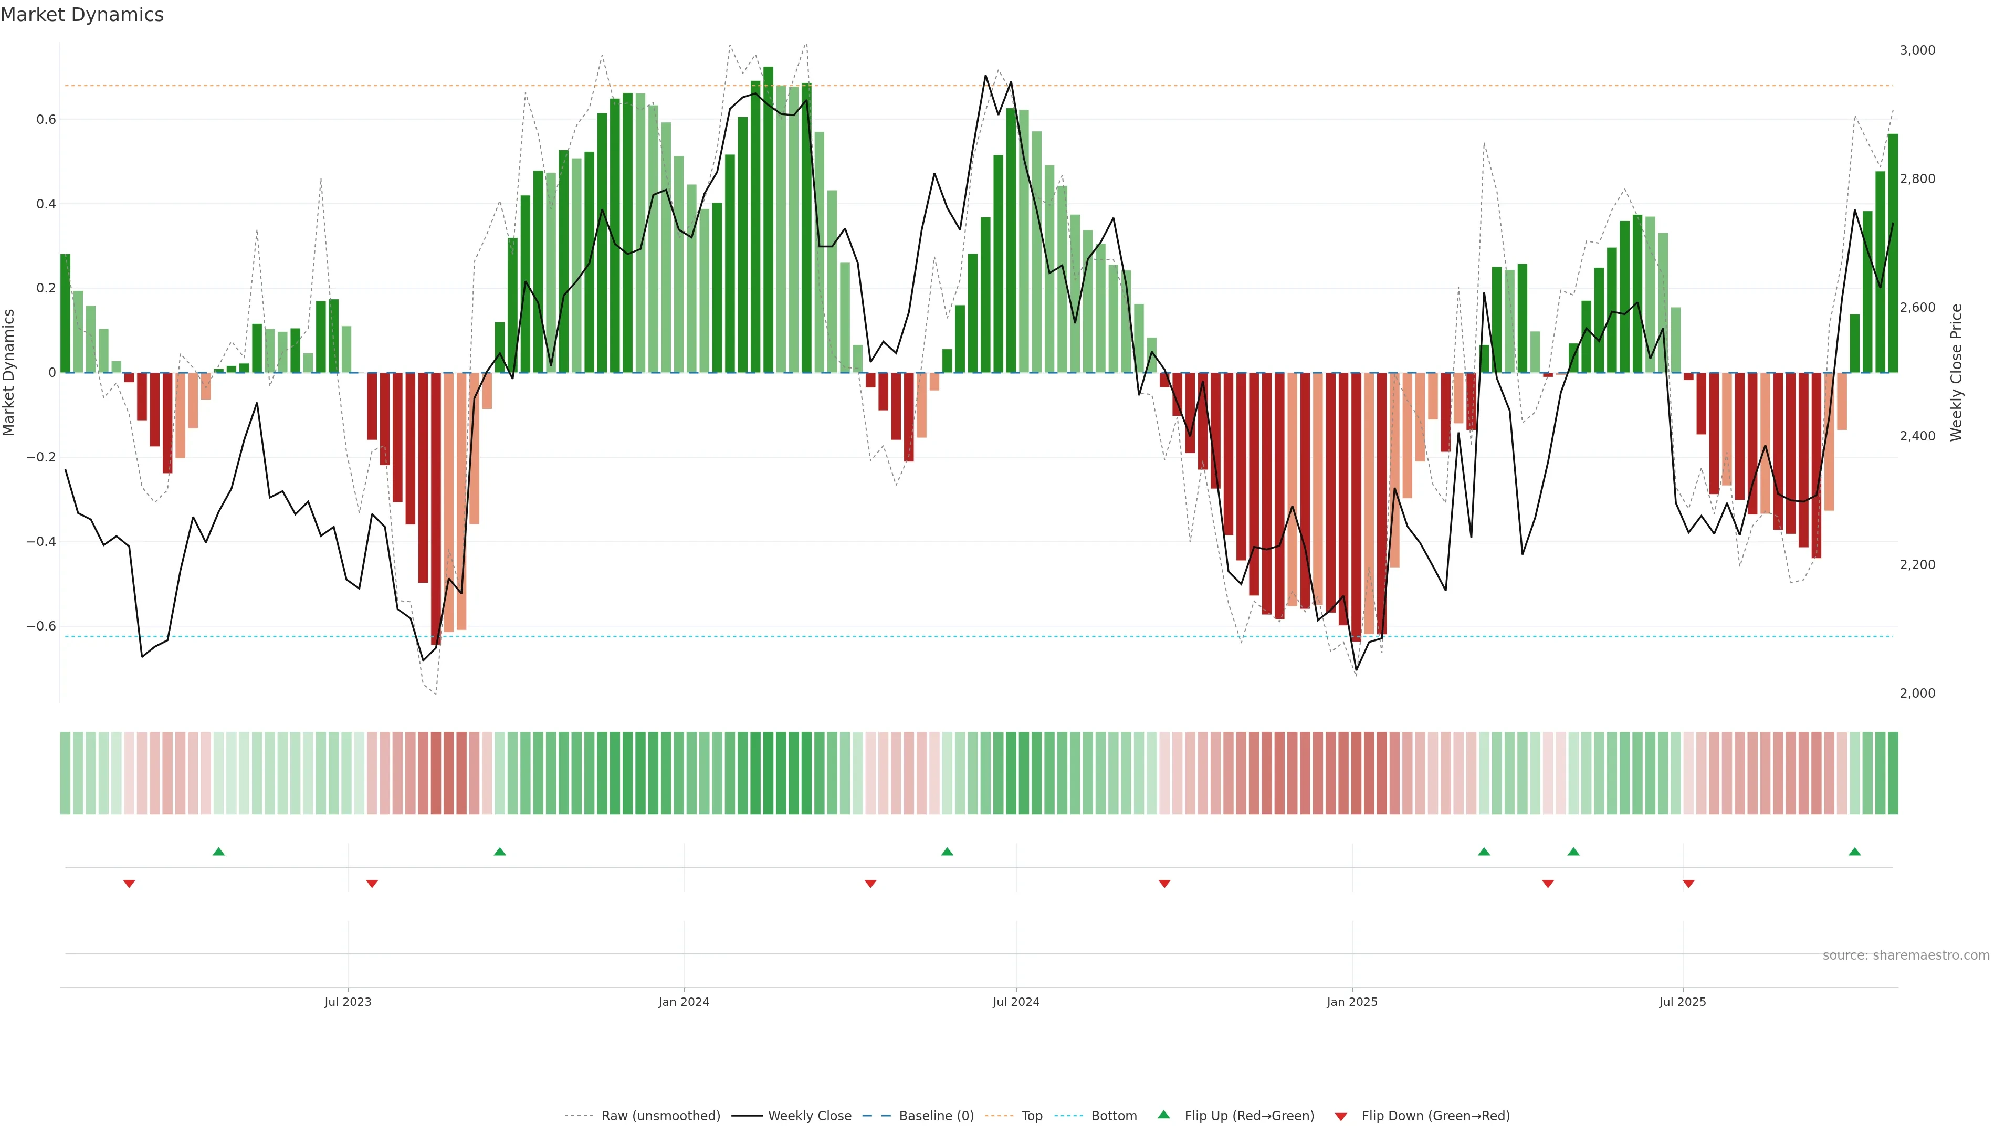
Task: Click the leftmost red flip-down triangle marker
Action: [129, 884]
